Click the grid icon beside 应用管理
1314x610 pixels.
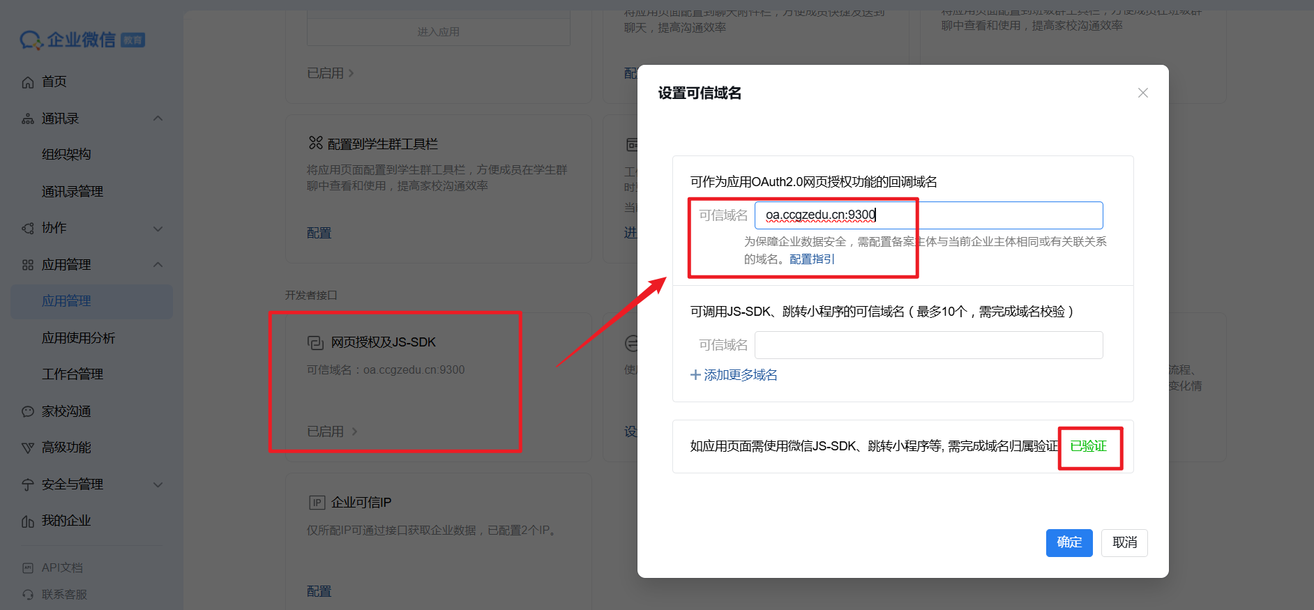(28, 265)
